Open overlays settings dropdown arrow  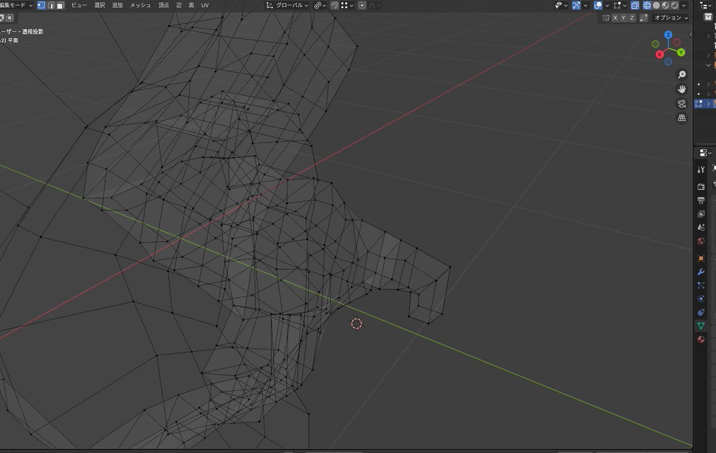(x=607, y=5)
